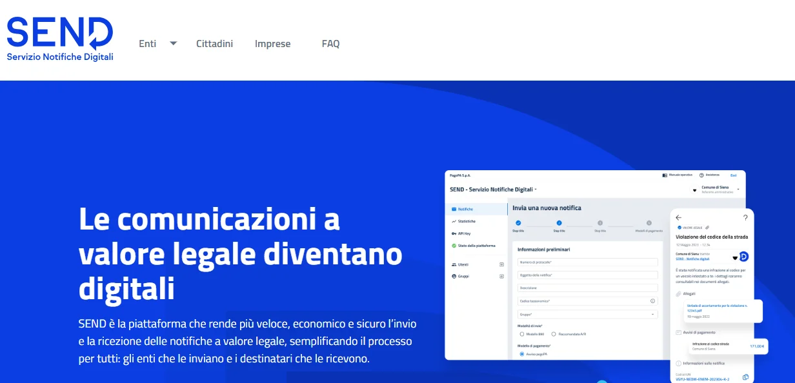The width and height of the screenshot is (795, 383).
Task: Click the API Key key icon
Action: [454, 233]
